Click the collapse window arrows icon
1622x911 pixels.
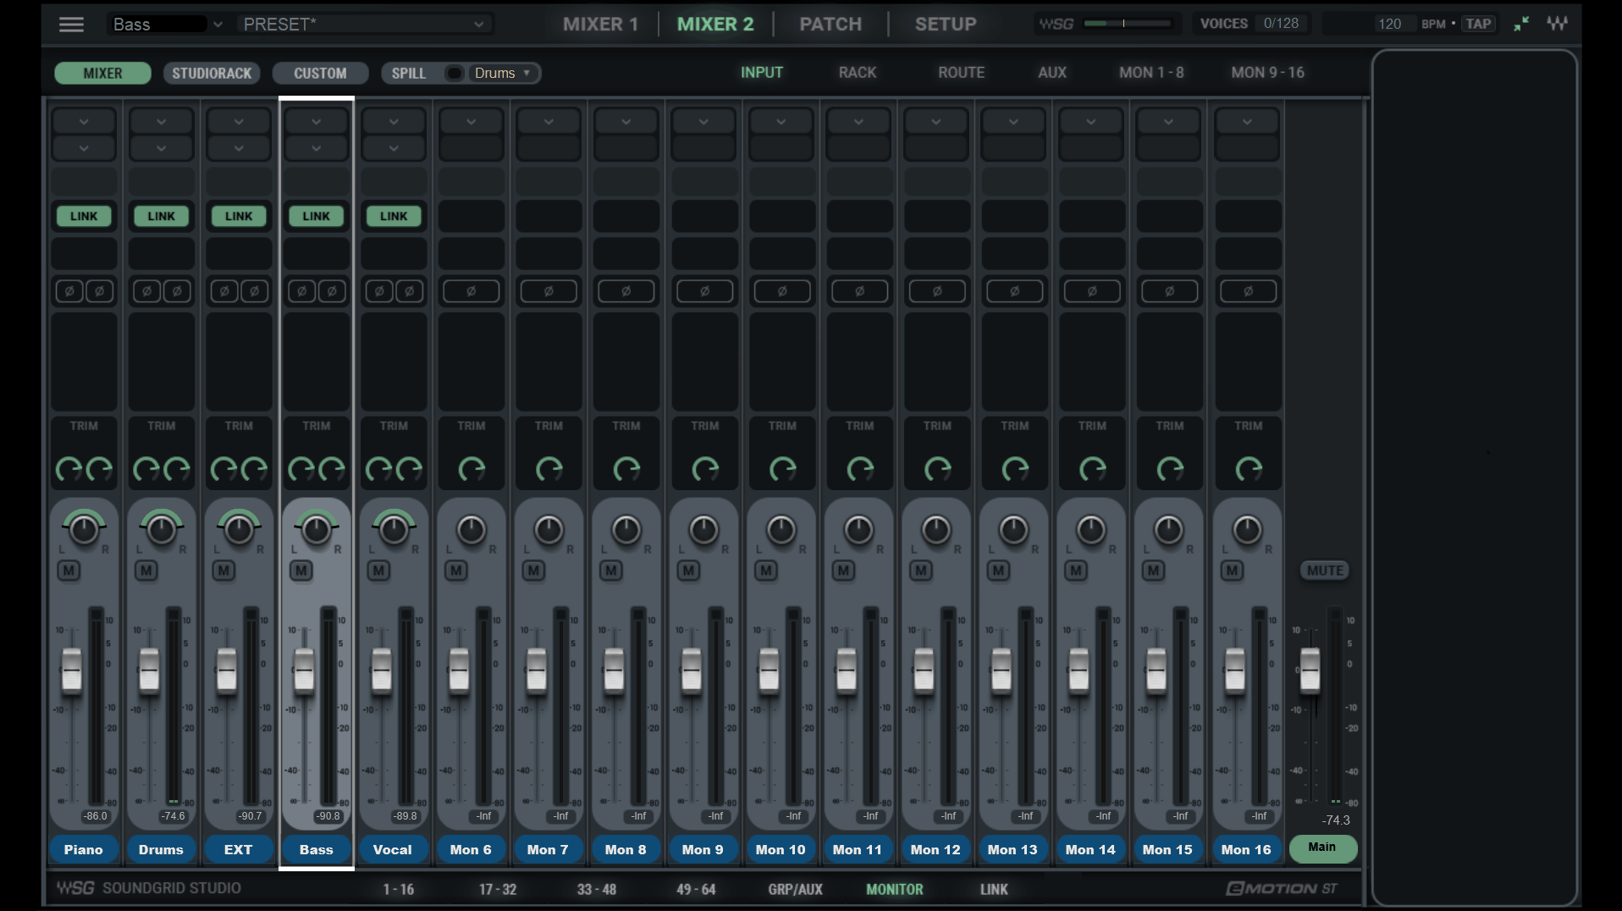[x=1521, y=24]
